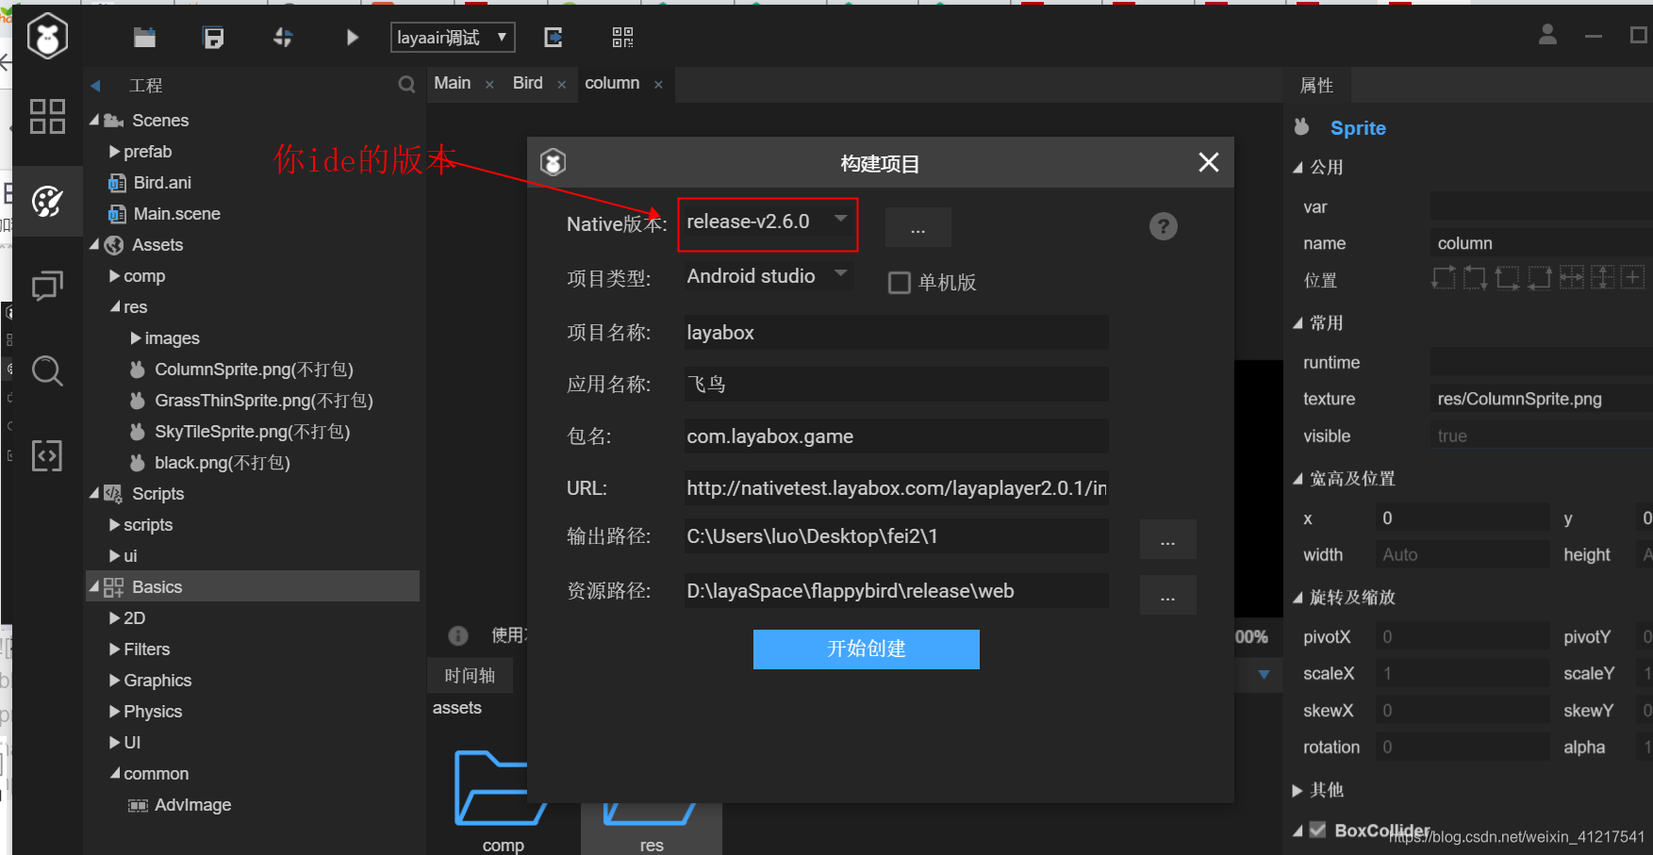
Task: Click the publish export icon
Action: coord(554,38)
